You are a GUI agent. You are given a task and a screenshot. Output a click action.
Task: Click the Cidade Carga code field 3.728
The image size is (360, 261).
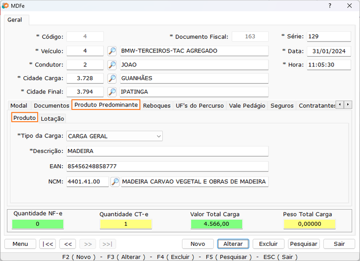pos(85,78)
